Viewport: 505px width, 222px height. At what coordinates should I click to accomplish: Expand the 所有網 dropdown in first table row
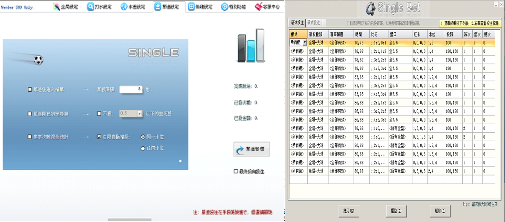pyautogui.click(x=305, y=42)
